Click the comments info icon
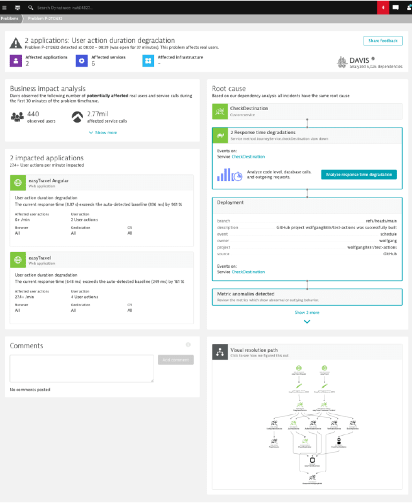The image size is (412, 503). click(x=188, y=345)
